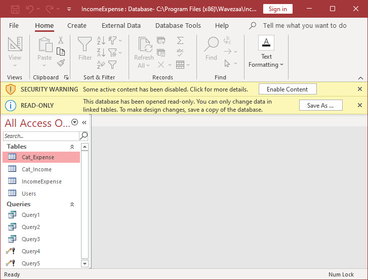Select Query2 in the navigation pane

point(42,227)
